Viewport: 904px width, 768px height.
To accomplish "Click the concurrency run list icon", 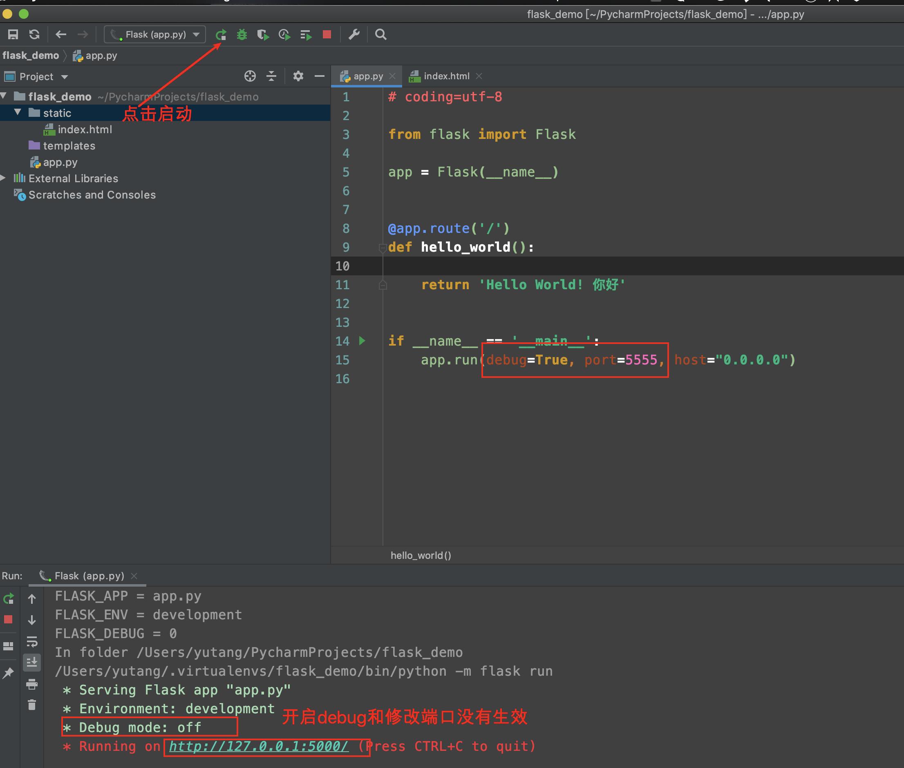I will [306, 34].
